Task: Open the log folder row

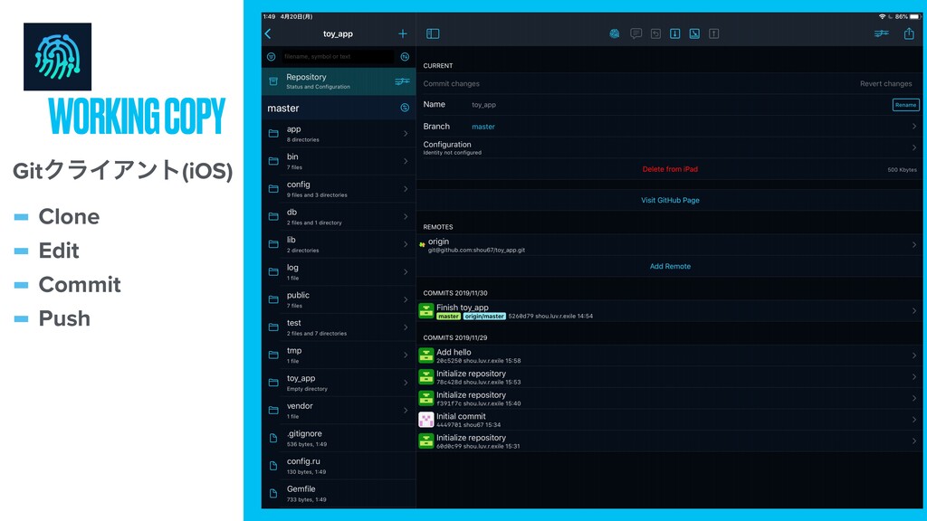Action: pos(339,271)
